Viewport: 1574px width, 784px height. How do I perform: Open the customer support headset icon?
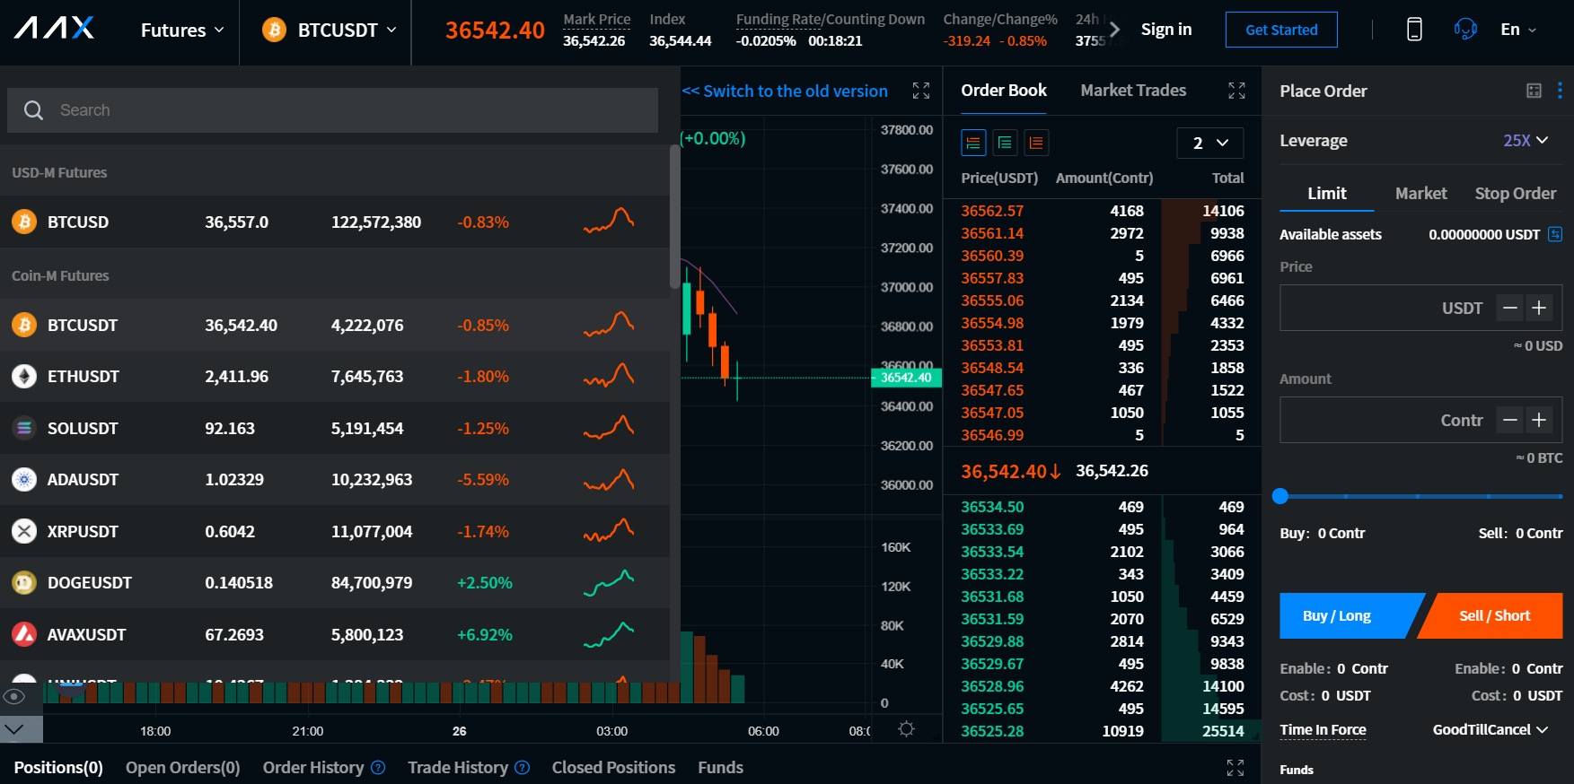(1465, 30)
